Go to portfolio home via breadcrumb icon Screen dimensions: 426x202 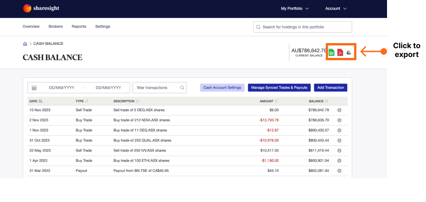point(25,44)
